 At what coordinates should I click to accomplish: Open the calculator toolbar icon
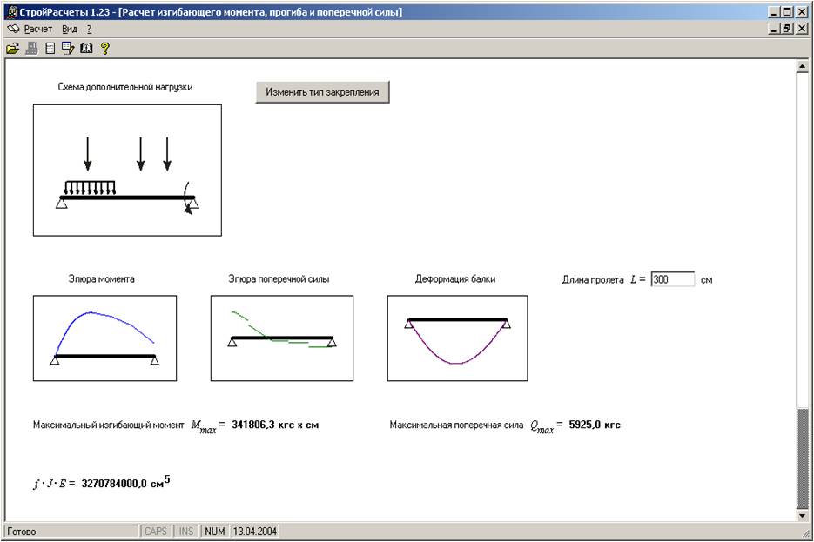(x=50, y=49)
